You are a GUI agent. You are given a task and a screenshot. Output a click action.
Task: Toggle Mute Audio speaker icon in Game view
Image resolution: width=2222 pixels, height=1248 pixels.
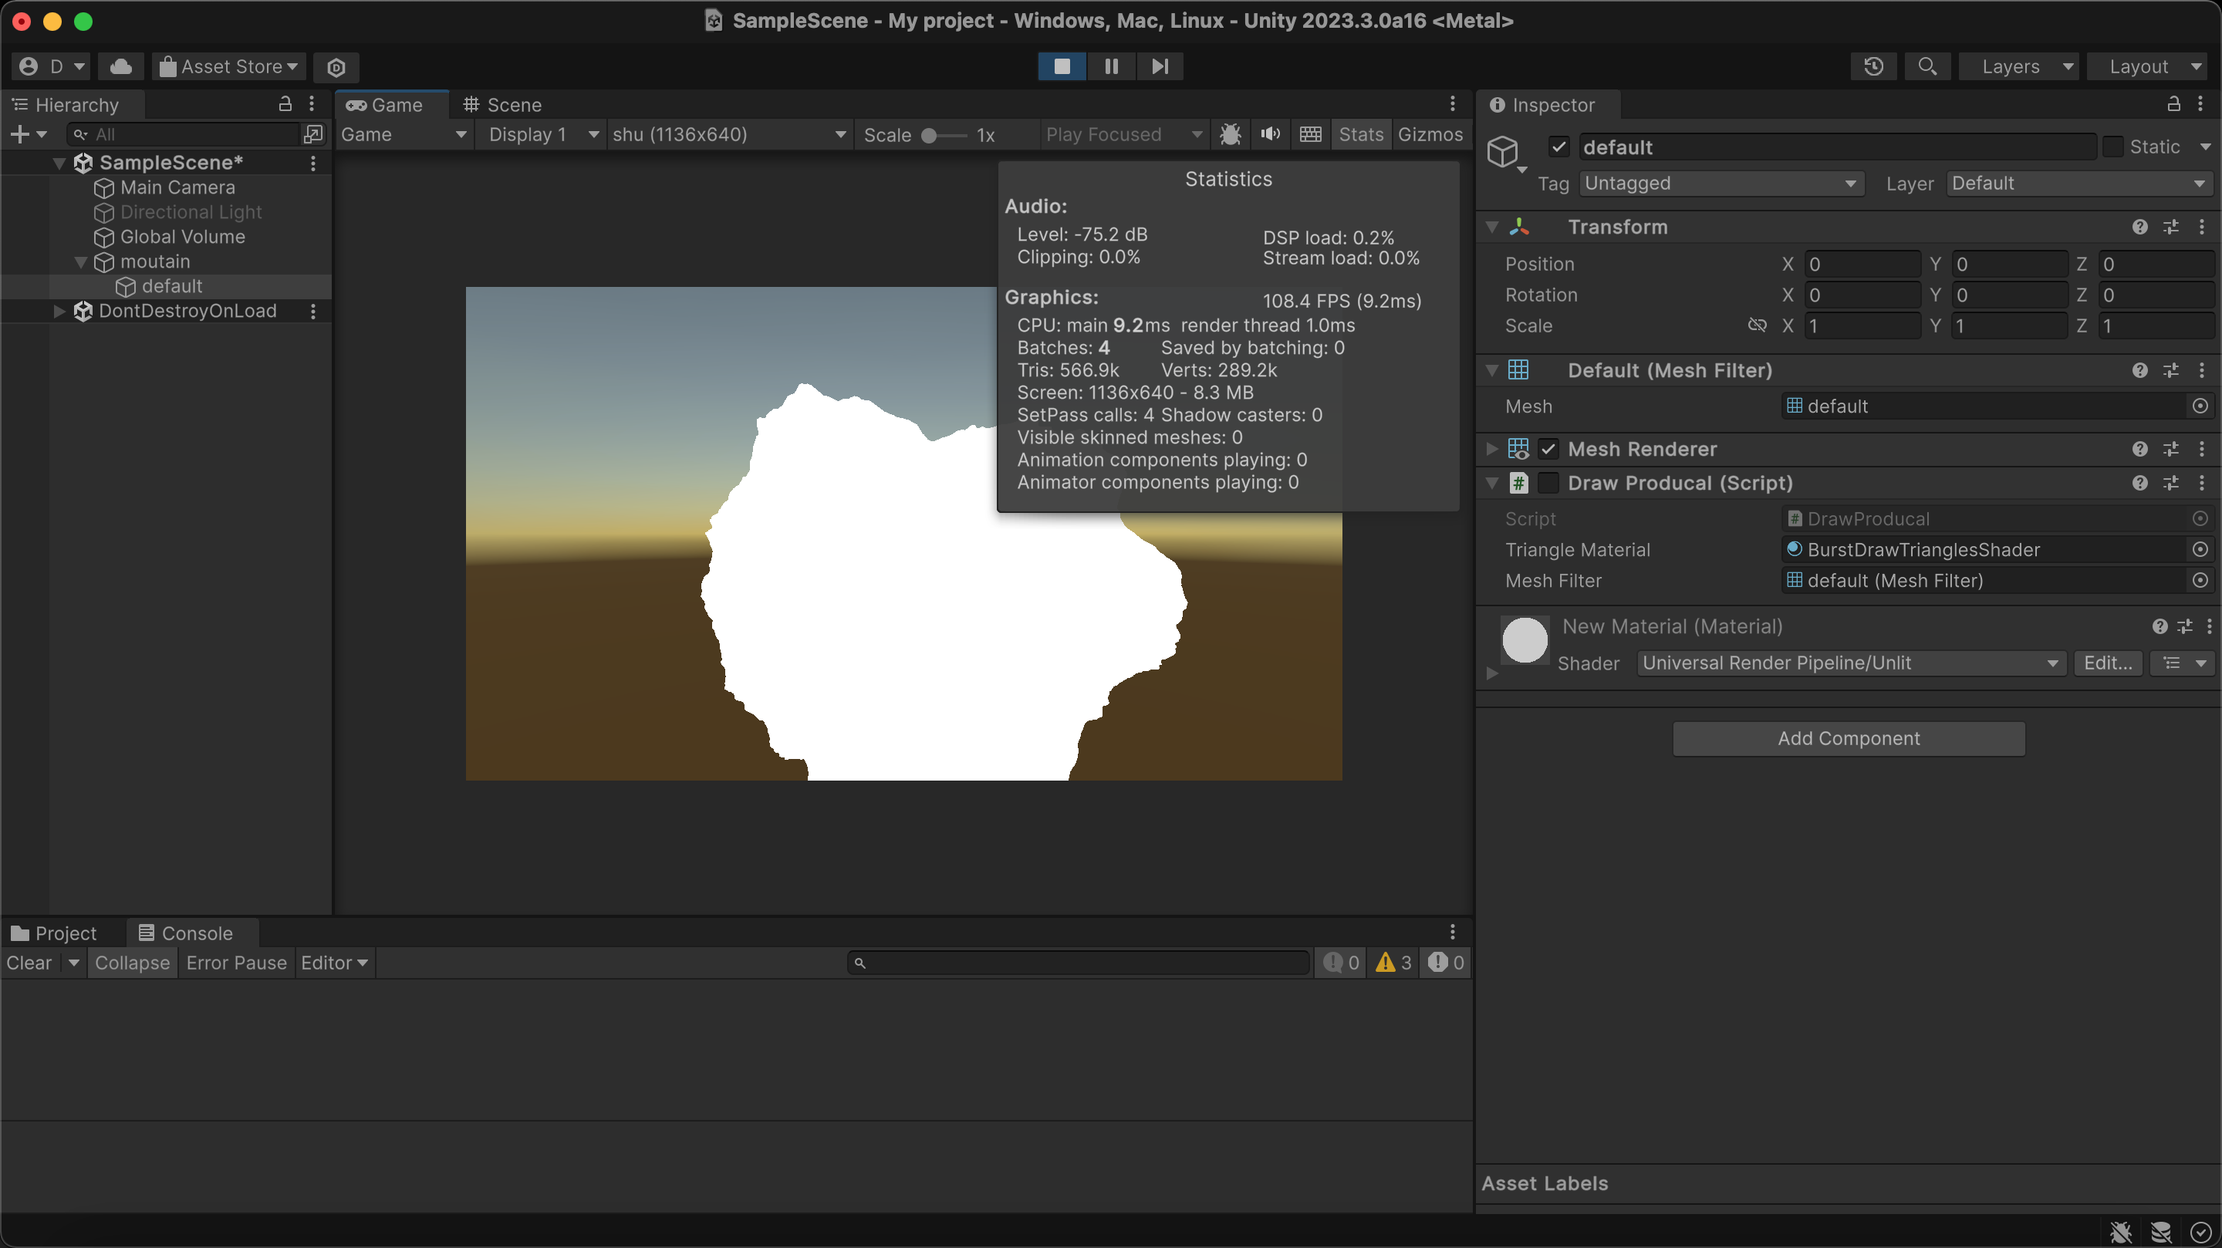click(1270, 134)
